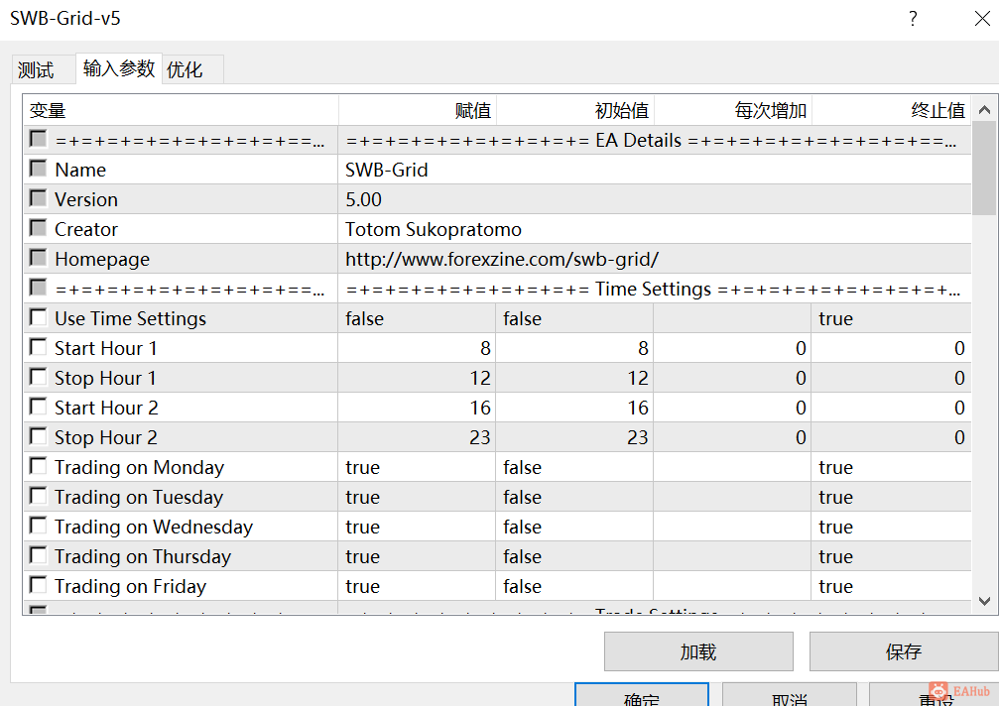The width and height of the screenshot is (999, 706).
Task: Click the 每次增加 column header
Action: (x=733, y=110)
